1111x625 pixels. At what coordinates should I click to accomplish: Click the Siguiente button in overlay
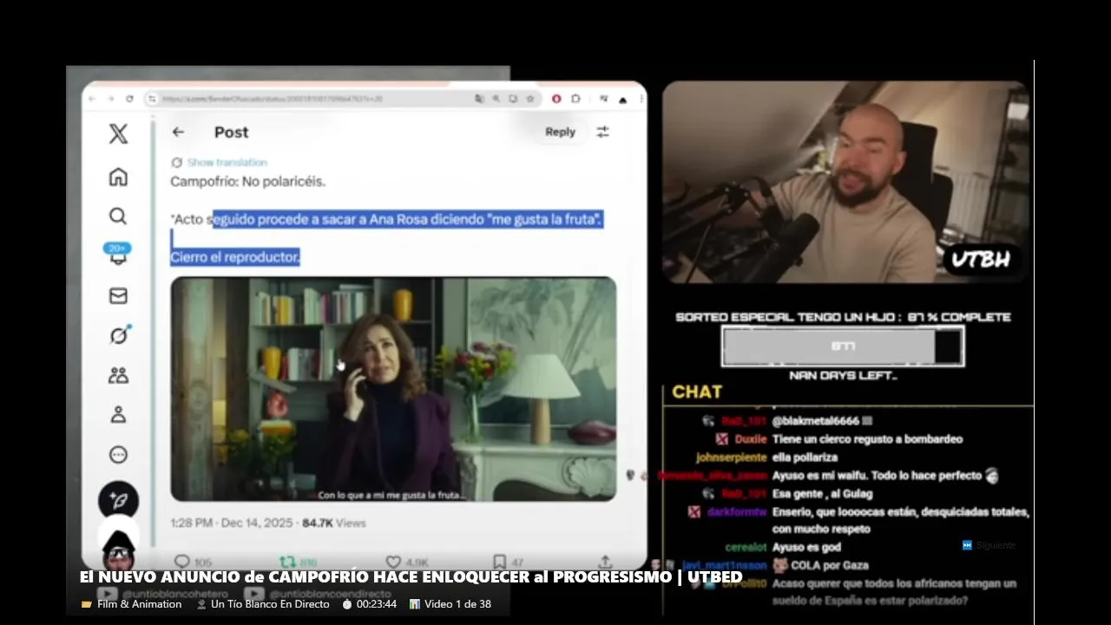(x=989, y=545)
